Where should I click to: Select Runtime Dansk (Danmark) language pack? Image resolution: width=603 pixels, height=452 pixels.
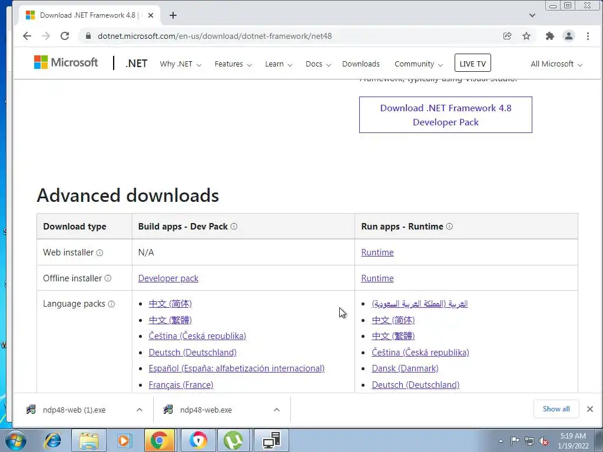click(x=405, y=368)
